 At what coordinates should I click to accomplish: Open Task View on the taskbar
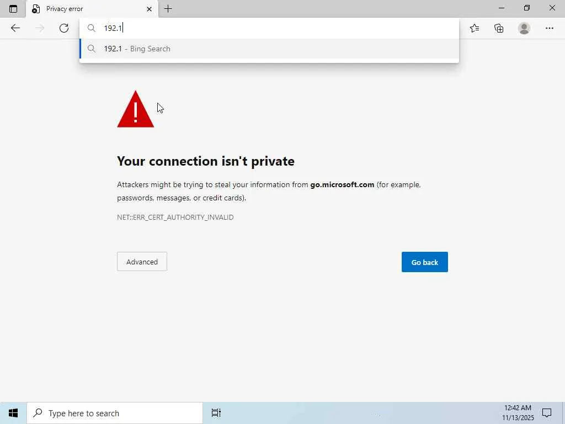pos(216,413)
